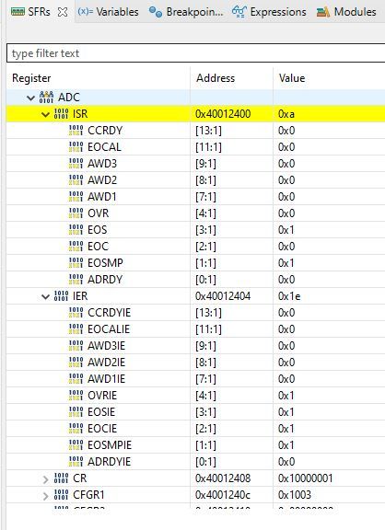Close the SFRs tab with X icon

(x=63, y=12)
